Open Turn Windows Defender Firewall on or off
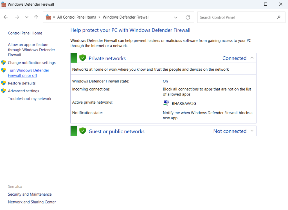The image size is (288, 210). [29, 73]
